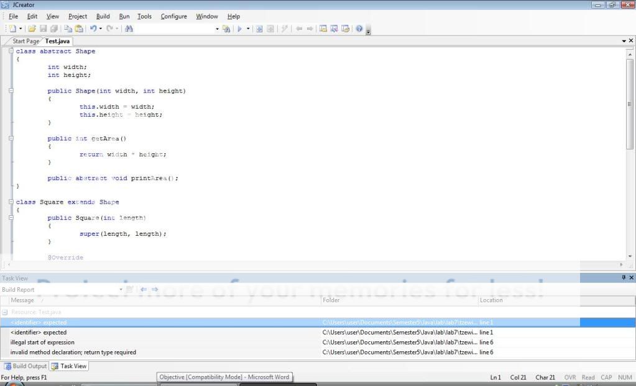Image resolution: width=636 pixels, height=386 pixels.
Task: Click the Undo arrow icon
Action: [93, 29]
